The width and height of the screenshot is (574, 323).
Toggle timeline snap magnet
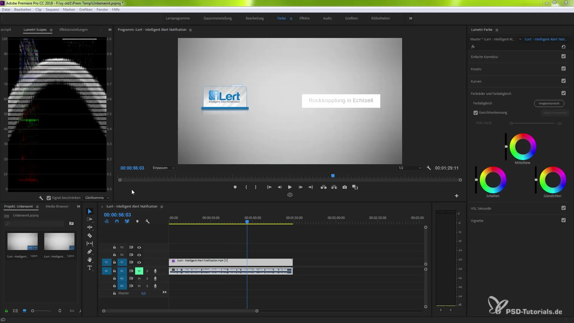(x=117, y=222)
